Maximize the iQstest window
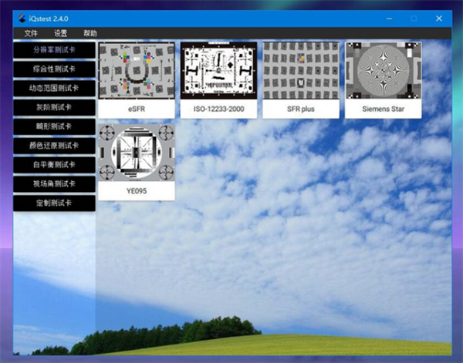 pos(414,18)
